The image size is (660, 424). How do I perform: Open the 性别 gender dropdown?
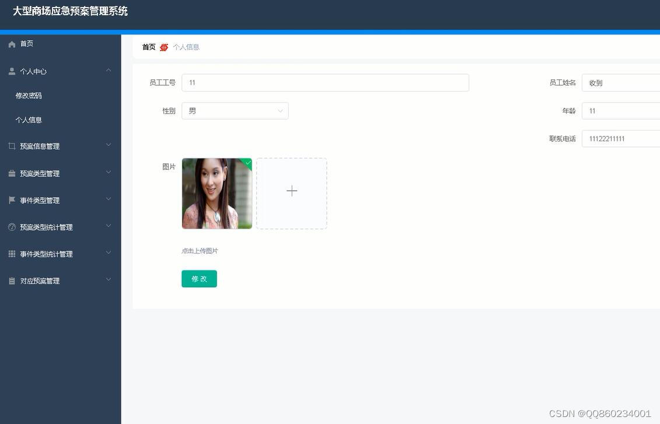point(235,110)
